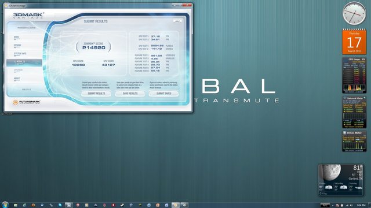
Task: Open the About section in sidebar
Action: (x=17, y=79)
